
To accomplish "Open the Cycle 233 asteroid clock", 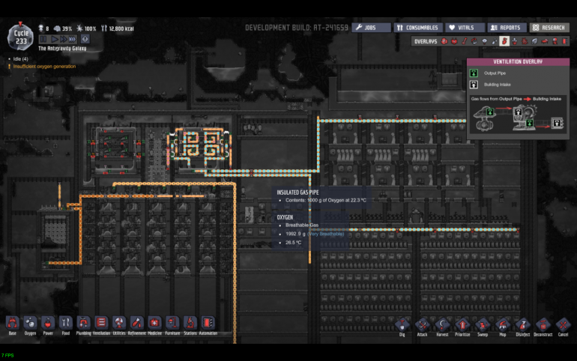I will (x=20, y=34).
